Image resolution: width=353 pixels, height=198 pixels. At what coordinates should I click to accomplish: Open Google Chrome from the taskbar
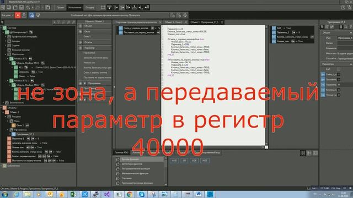pyautogui.click(x=130, y=194)
